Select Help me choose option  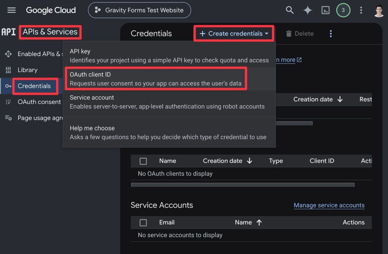pyautogui.click(x=169, y=132)
